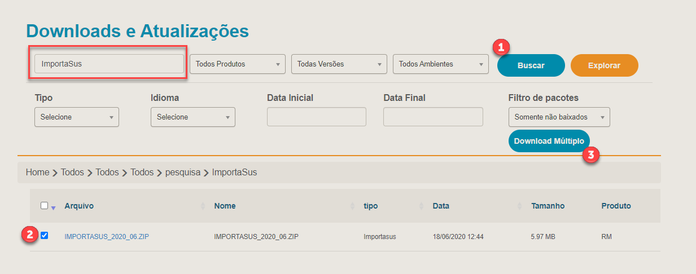Screen dimensions: 696x274
Task: Click the Nome column sort arrows icon
Action: 353,206
